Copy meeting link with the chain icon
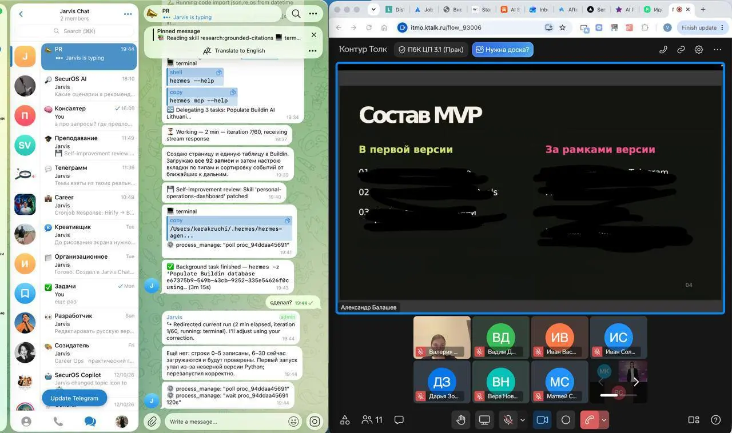The image size is (732, 433). pyautogui.click(x=681, y=50)
